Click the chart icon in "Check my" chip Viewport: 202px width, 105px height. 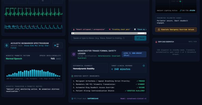[135, 29]
